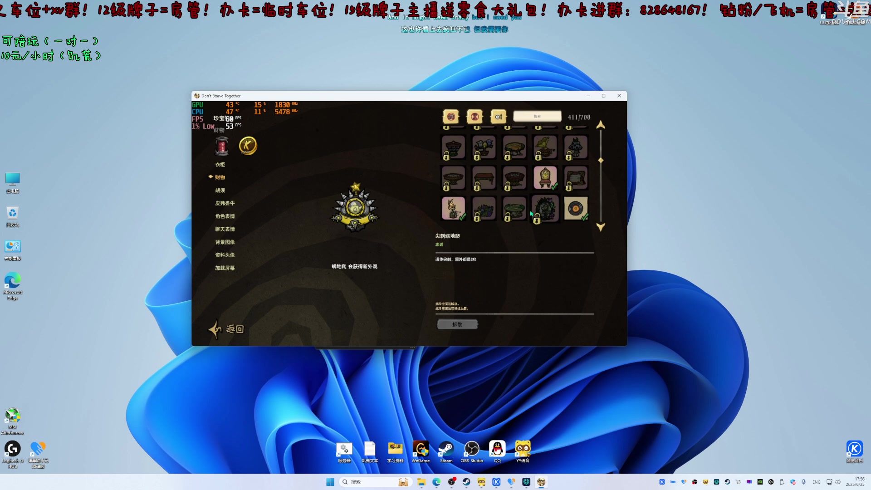Screen dimensions: 871x490
Task: Select the owned butterfly plant skin
Action: (453, 208)
